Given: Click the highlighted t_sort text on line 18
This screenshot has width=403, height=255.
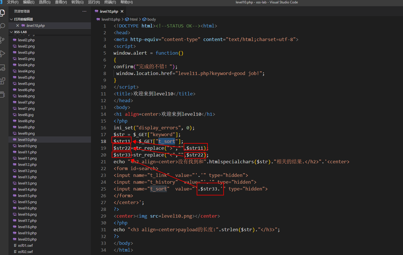Looking at the screenshot, I should coord(167,141).
